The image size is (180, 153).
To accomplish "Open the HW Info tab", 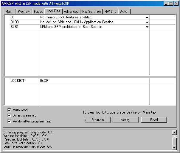I will point(111,12).
